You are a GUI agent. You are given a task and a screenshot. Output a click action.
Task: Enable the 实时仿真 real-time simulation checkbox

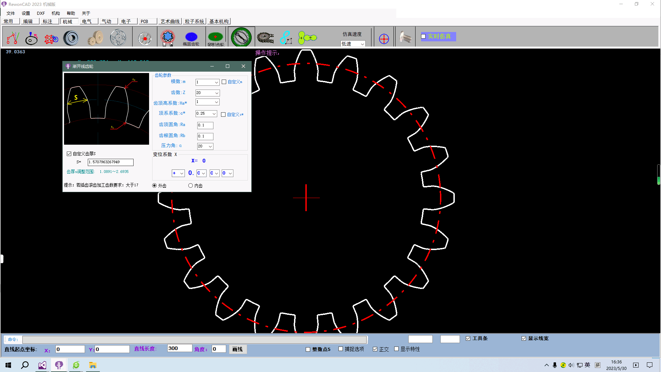(x=423, y=37)
